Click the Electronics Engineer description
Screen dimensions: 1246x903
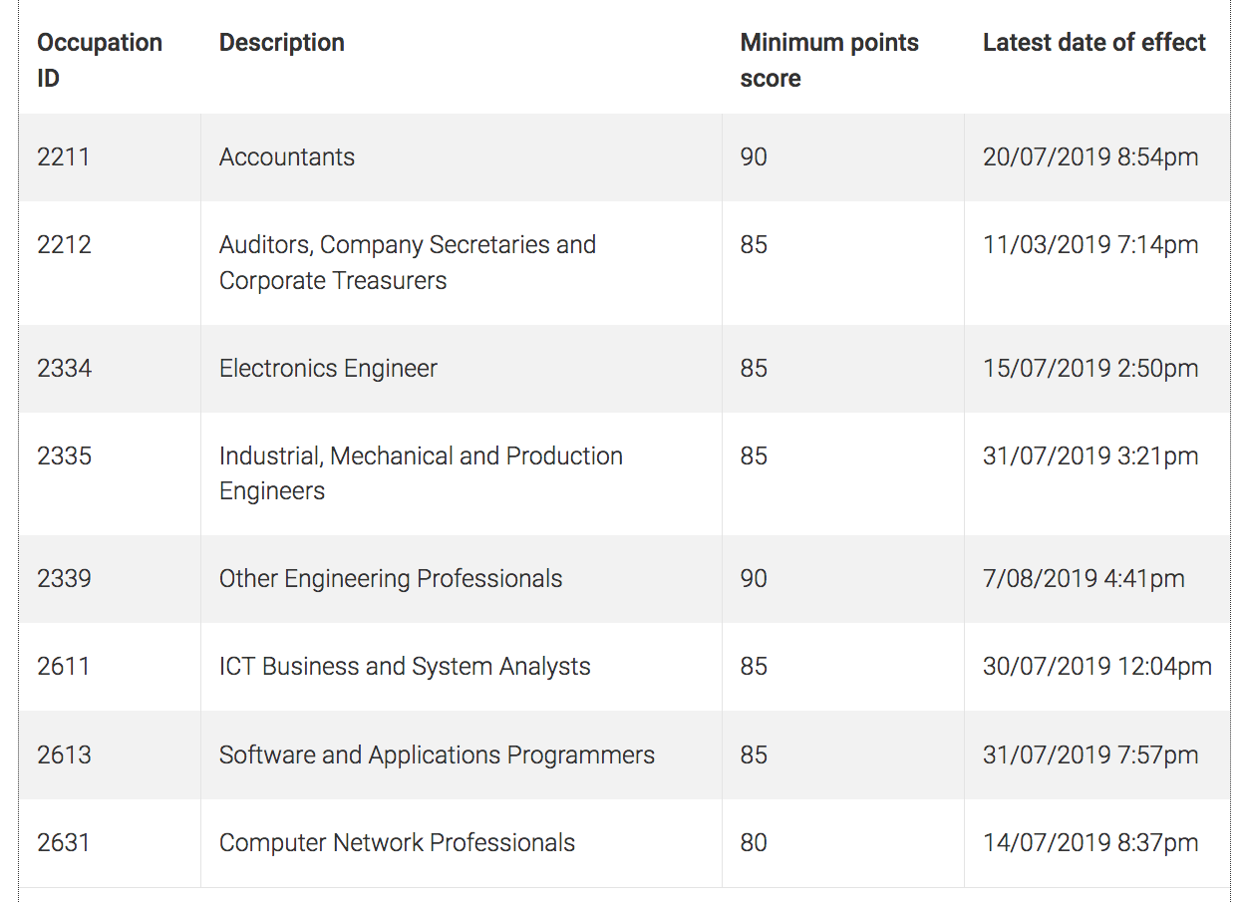328,369
